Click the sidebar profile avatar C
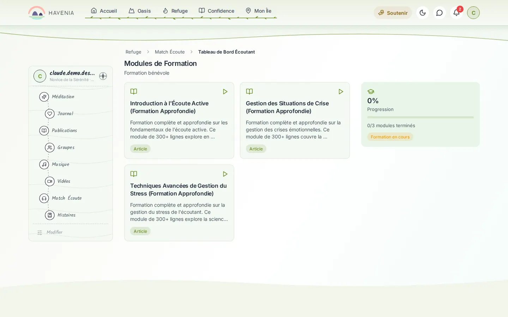Image resolution: width=508 pixels, height=317 pixels. 40,76
